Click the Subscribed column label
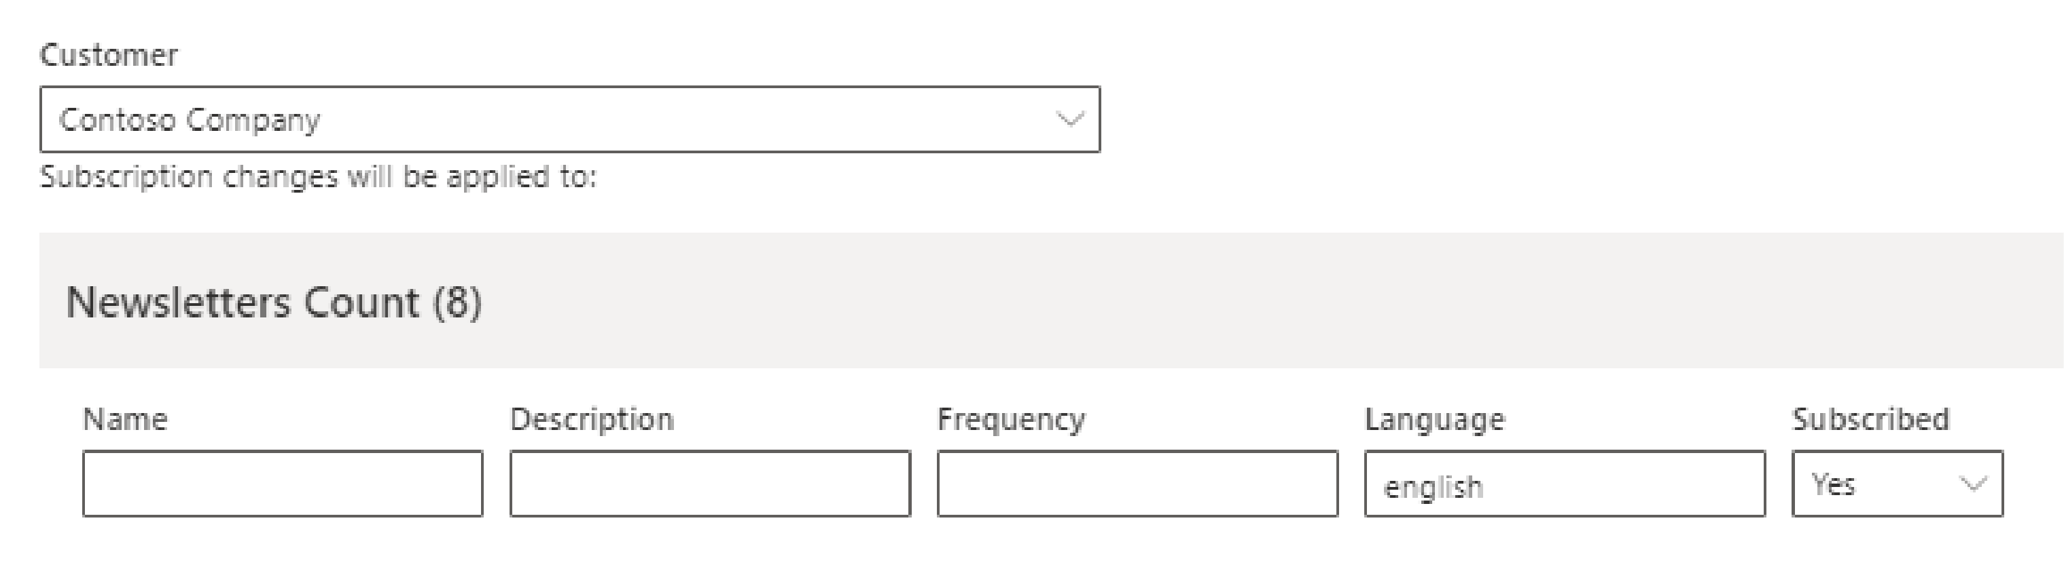Image resolution: width=2064 pixels, height=586 pixels. [x=1870, y=420]
